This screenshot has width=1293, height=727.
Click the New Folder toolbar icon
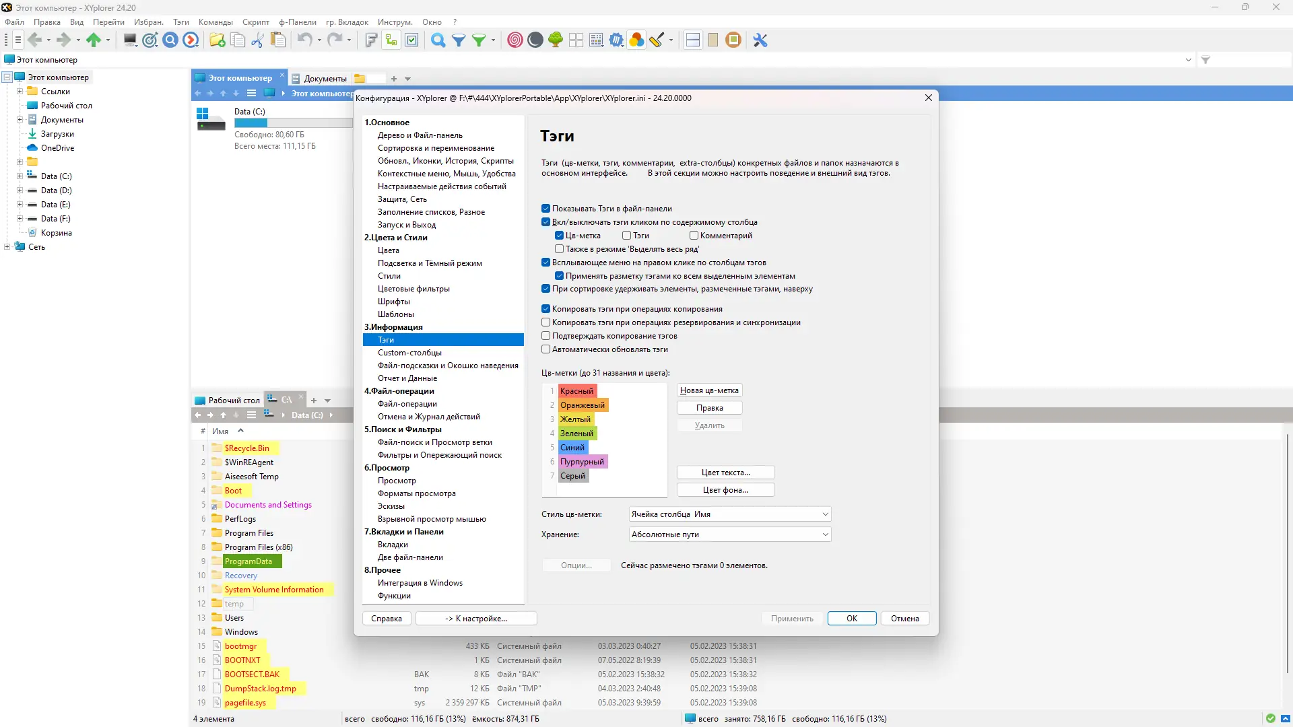(x=217, y=40)
